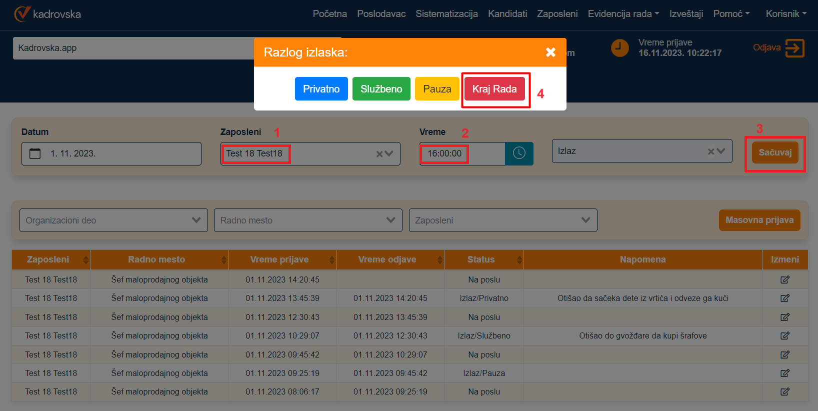The height and width of the screenshot is (411, 818).
Task: Choose Kraj Rada as exit reason
Action: tap(494, 89)
